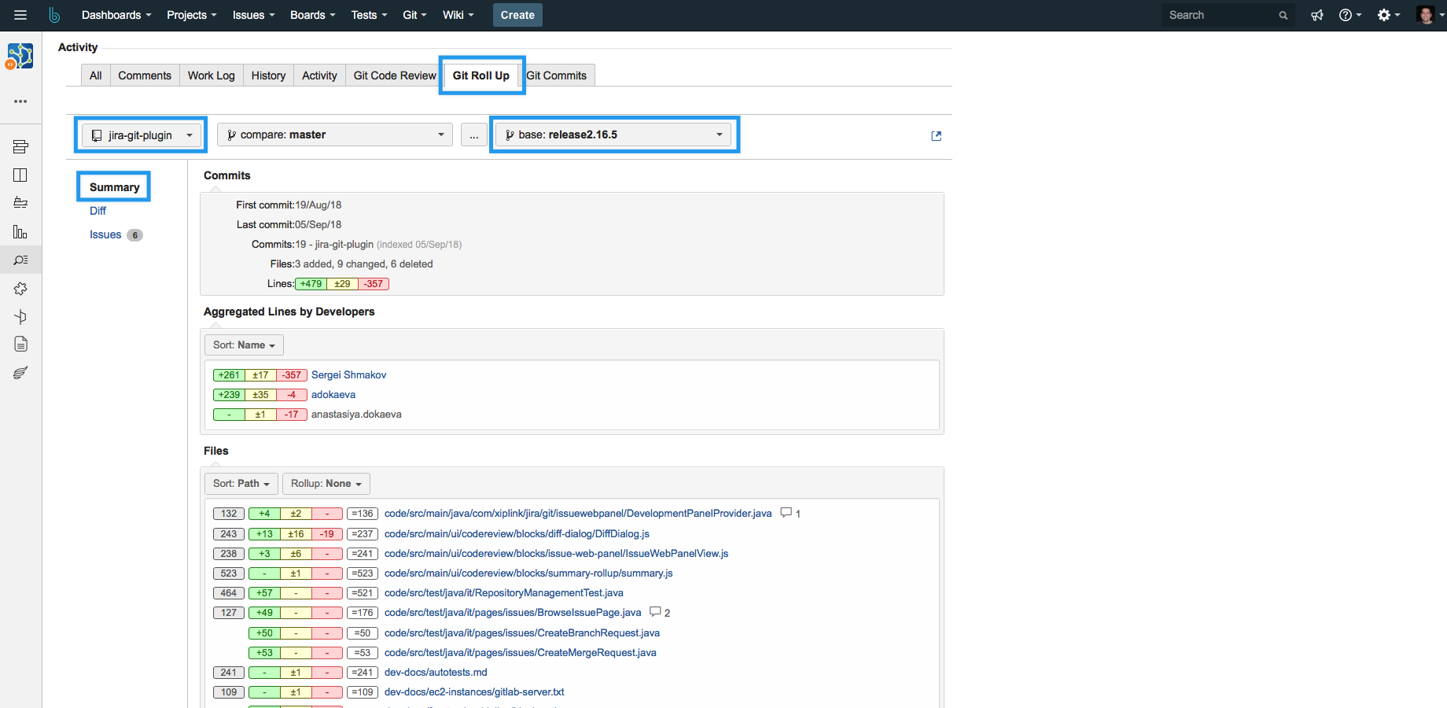Open the DiffDialog.js file link
The image size is (1447, 708).
click(517, 534)
